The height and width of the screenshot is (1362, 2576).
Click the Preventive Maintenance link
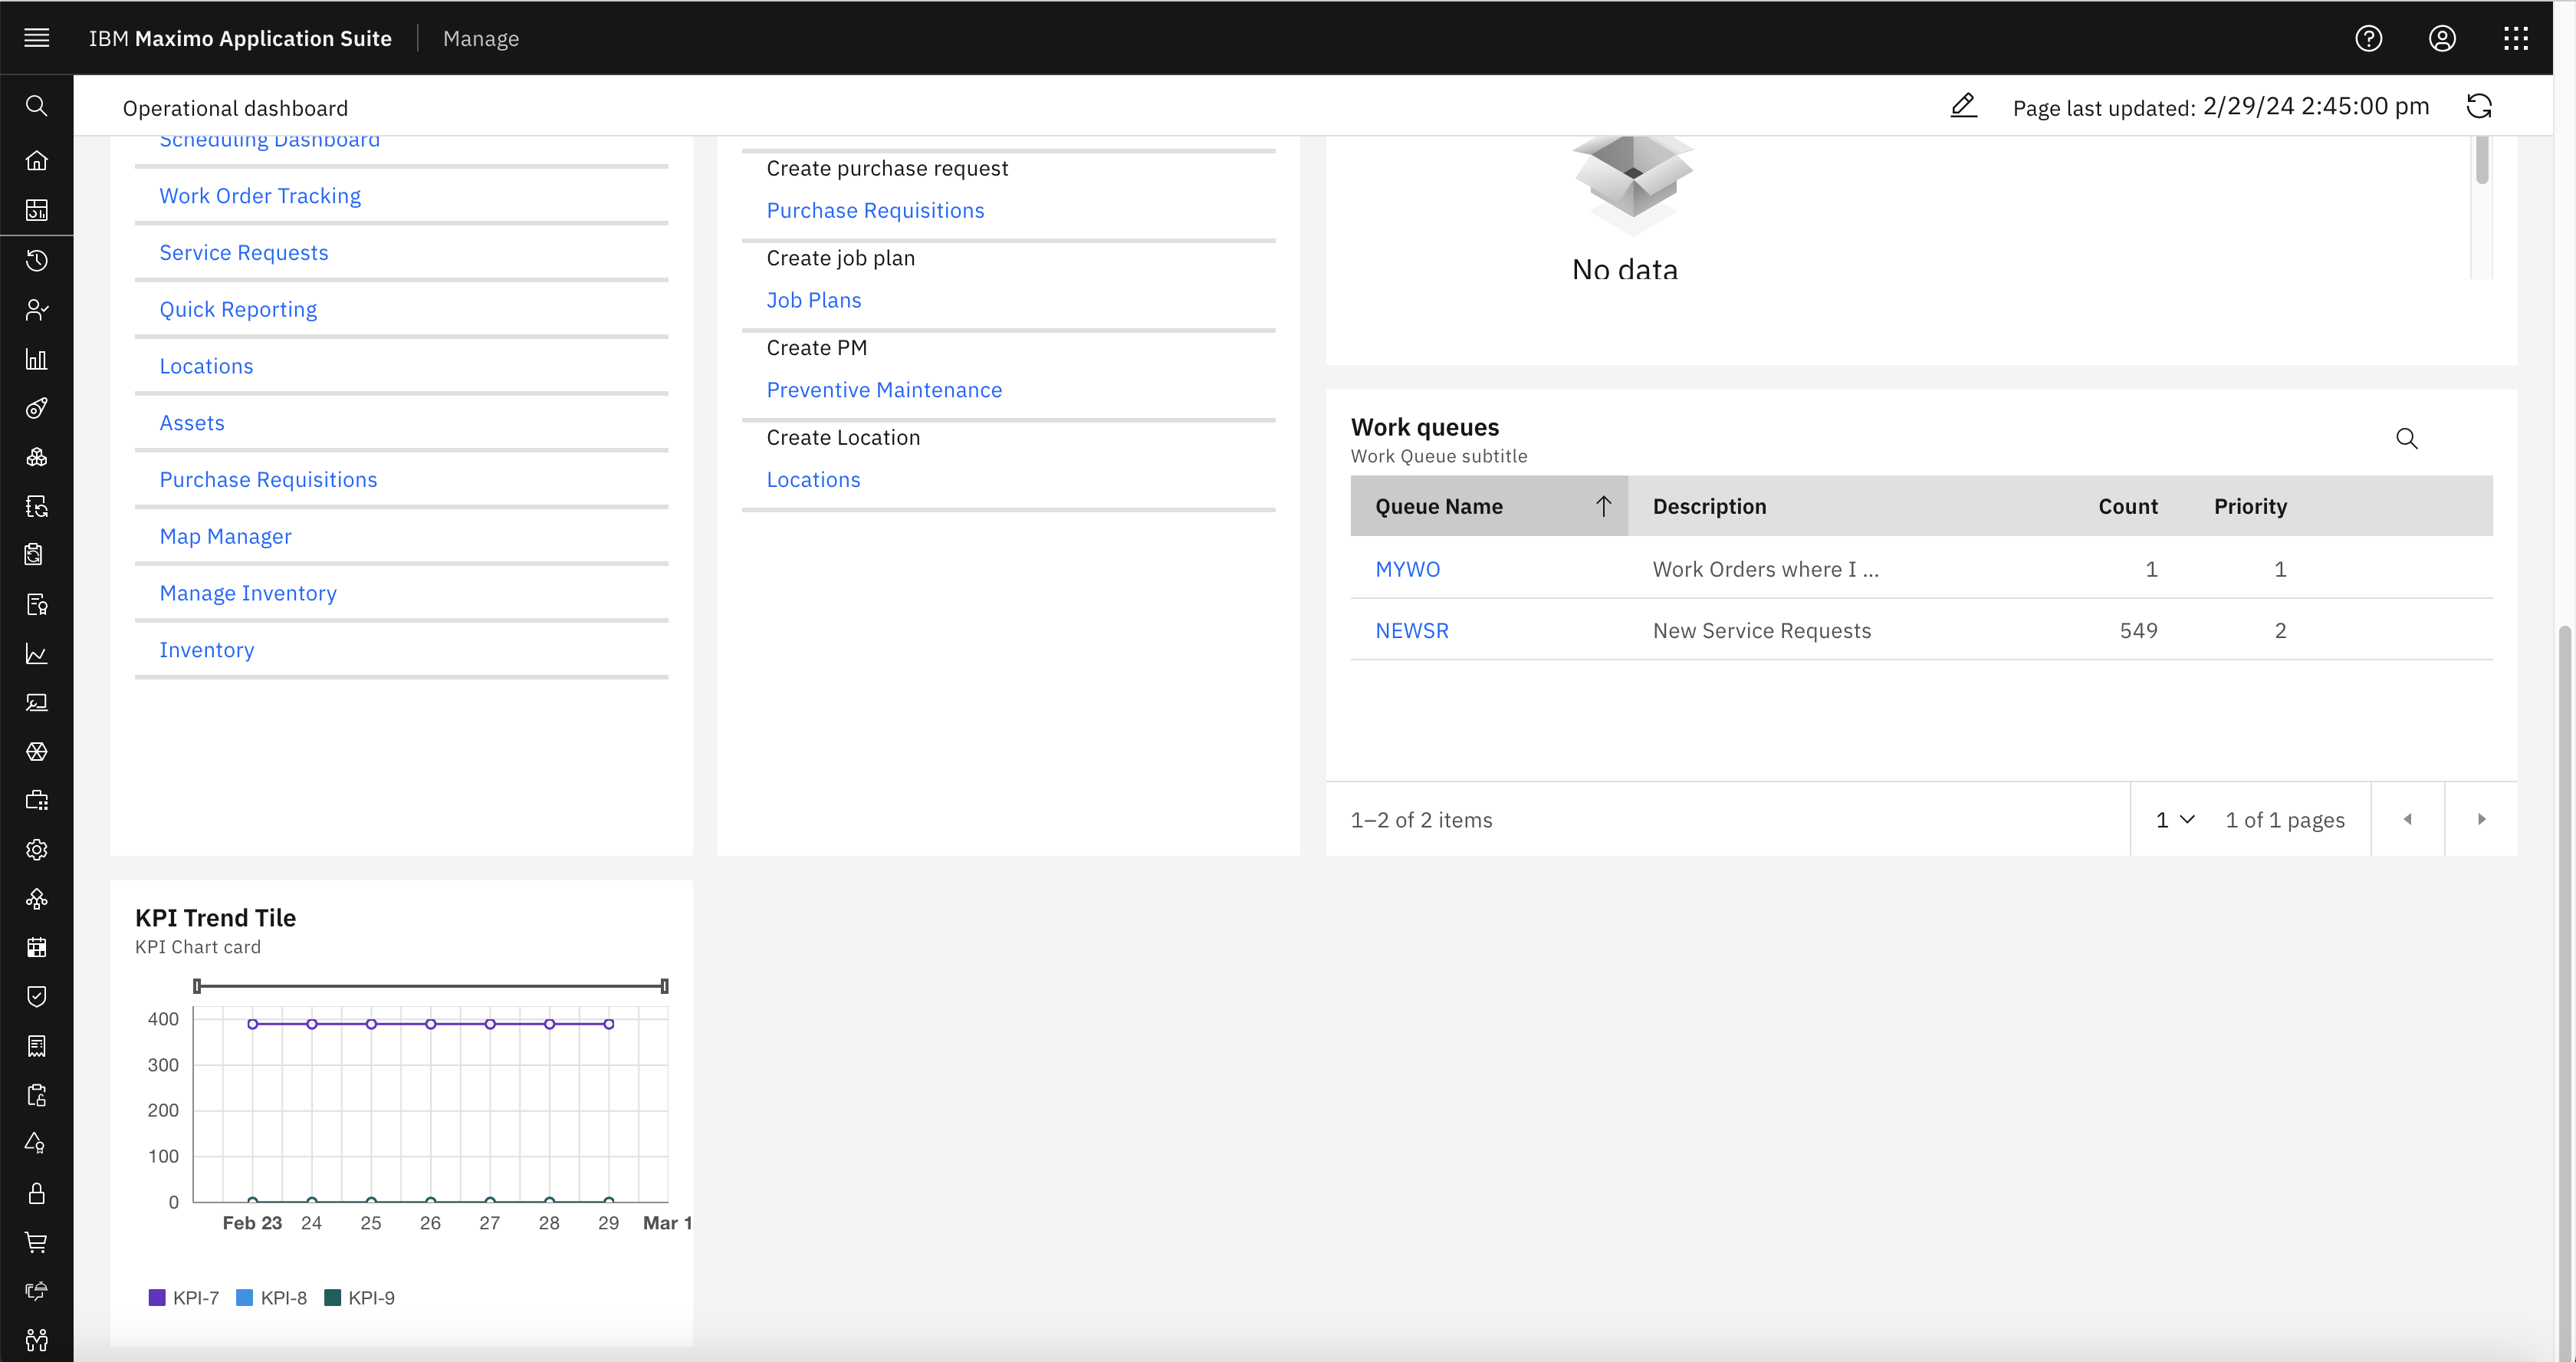[x=884, y=390]
